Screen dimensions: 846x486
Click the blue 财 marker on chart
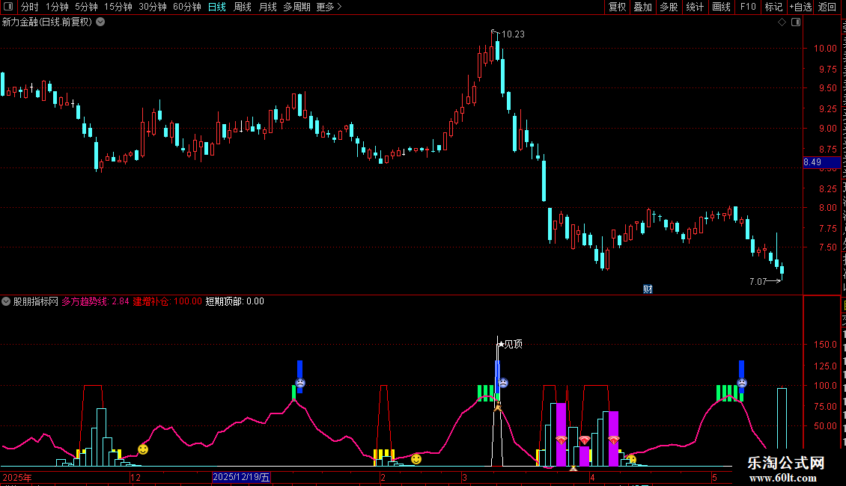pyautogui.click(x=648, y=289)
